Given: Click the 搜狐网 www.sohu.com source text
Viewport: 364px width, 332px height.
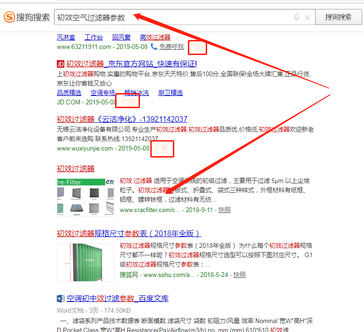Looking at the screenshot, I should click(157, 275).
